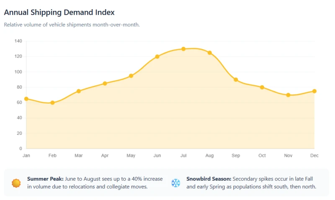Image resolution: width=335 pixels, height=200 pixels.
Task: Click the snowflake icon beside Snowbird Season
Action: [x=175, y=183]
